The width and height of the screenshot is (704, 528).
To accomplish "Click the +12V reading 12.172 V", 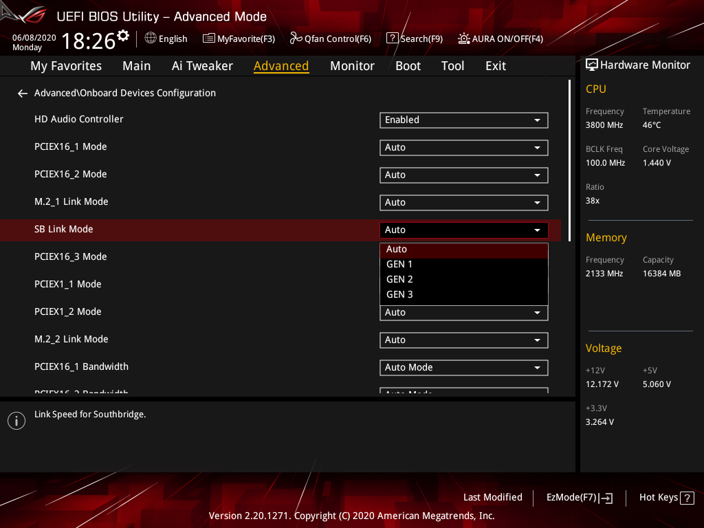I will click(602, 384).
